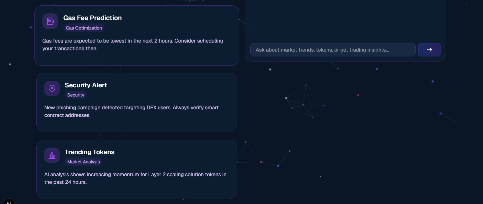The width and height of the screenshot is (483, 204).
Task: Click the gas fees scheduling description text
Action: [x=133, y=45]
